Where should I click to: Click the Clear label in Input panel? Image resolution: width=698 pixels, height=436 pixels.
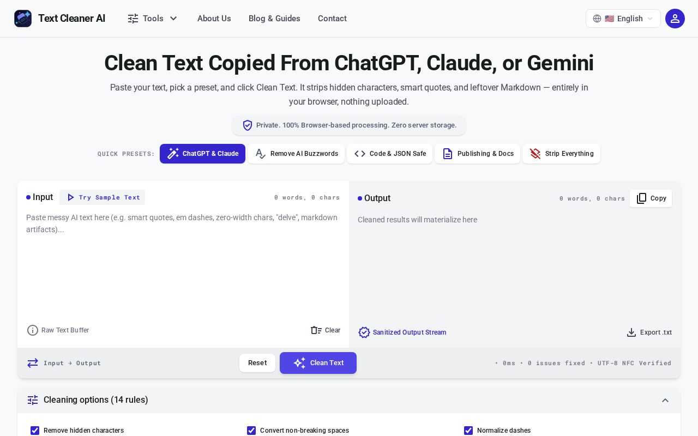tap(333, 330)
